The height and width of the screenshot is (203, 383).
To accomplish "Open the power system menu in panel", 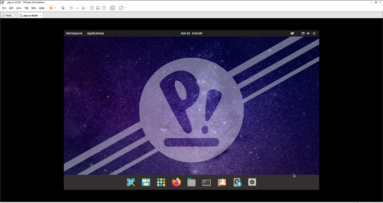I will [314, 33].
